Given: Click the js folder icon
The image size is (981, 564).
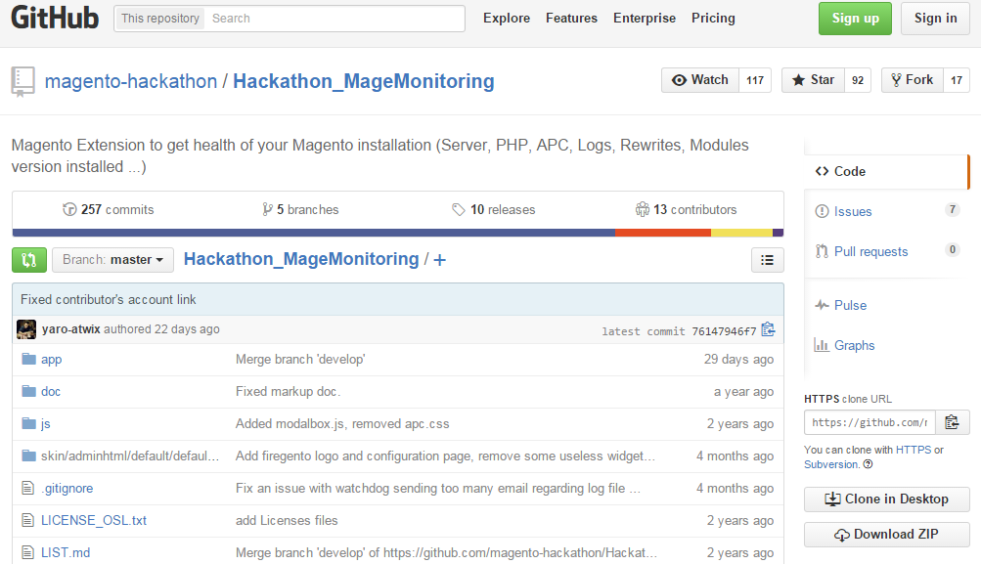Looking at the screenshot, I should [x=28, y=423].
